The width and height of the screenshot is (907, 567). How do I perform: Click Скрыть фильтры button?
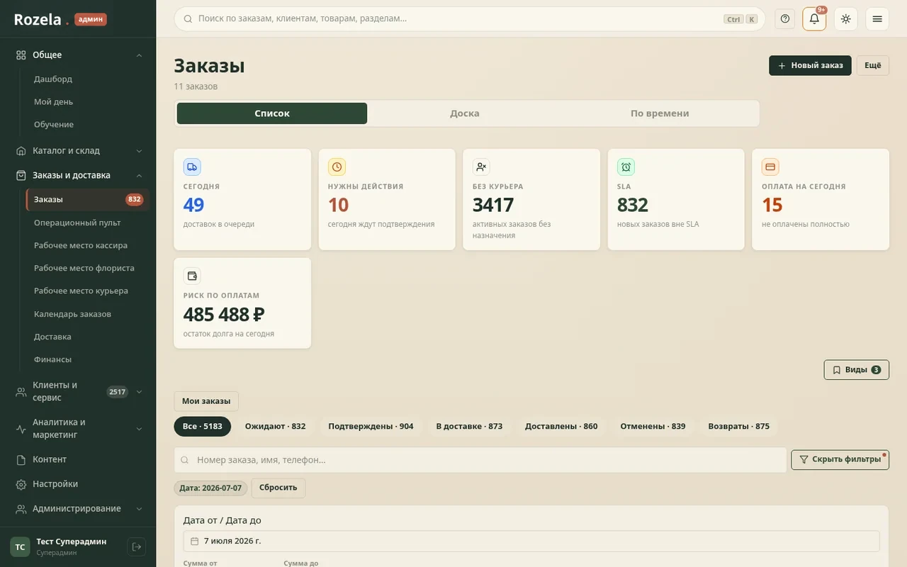[x=840, y=459]
